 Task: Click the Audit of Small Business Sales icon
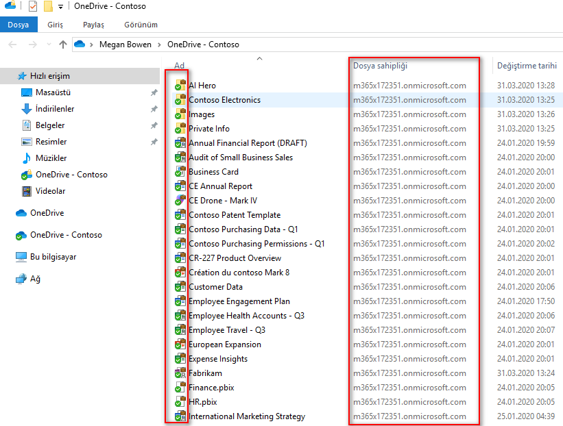[x=180, y=157]
